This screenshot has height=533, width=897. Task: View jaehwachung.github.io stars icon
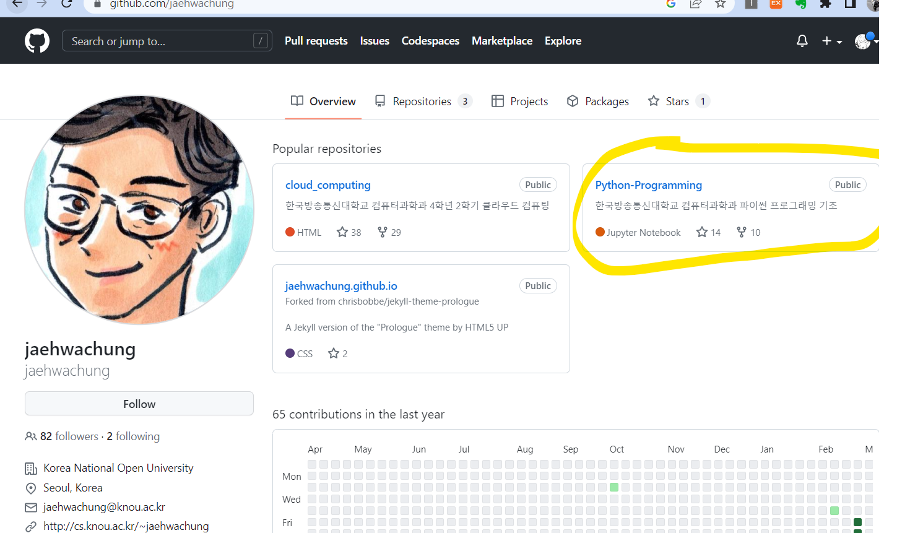[334, 353]
